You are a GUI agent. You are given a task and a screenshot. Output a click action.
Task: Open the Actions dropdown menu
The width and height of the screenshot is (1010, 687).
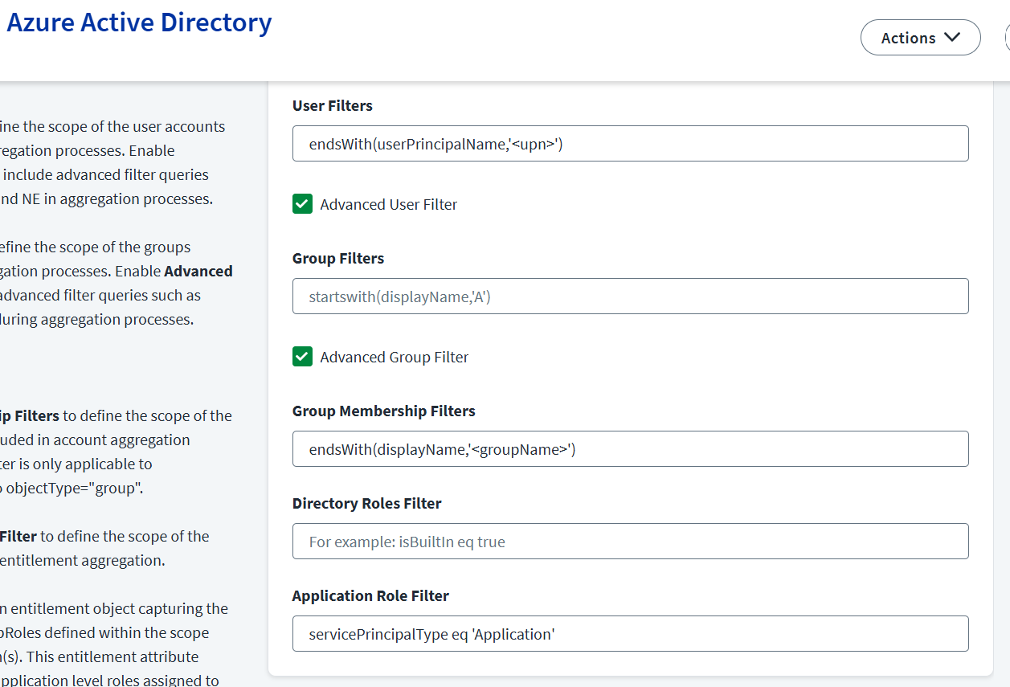pos(919,38)
